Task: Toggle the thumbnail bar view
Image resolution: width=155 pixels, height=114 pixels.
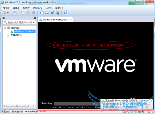Action: [x=47, y=13]
